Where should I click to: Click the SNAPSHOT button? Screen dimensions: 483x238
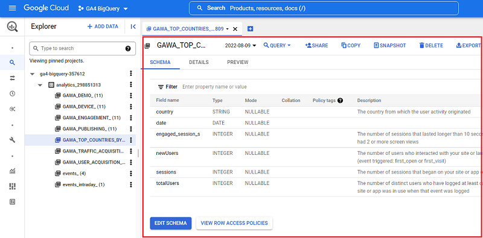389,45
